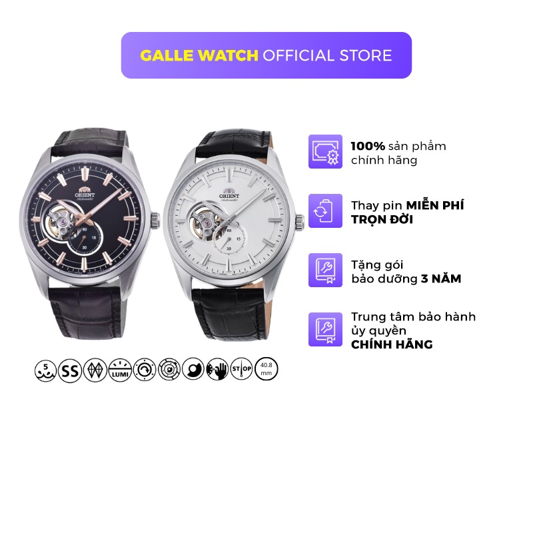The image size is (533, 533).
Task: Click the 3-year maintenance package icon
Action: tap(325, 270)
